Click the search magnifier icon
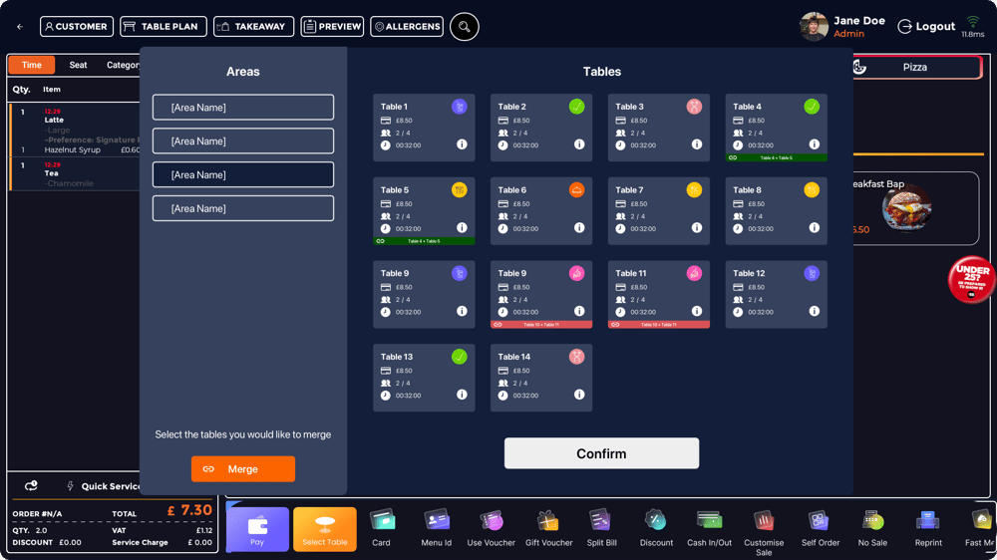Viewport: 997px width, 560px height. 464,27
